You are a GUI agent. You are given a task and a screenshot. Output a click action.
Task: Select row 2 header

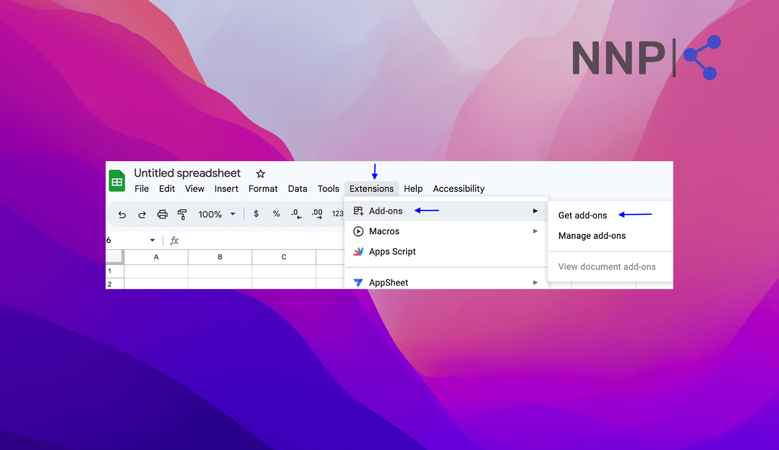pos(115,284)
